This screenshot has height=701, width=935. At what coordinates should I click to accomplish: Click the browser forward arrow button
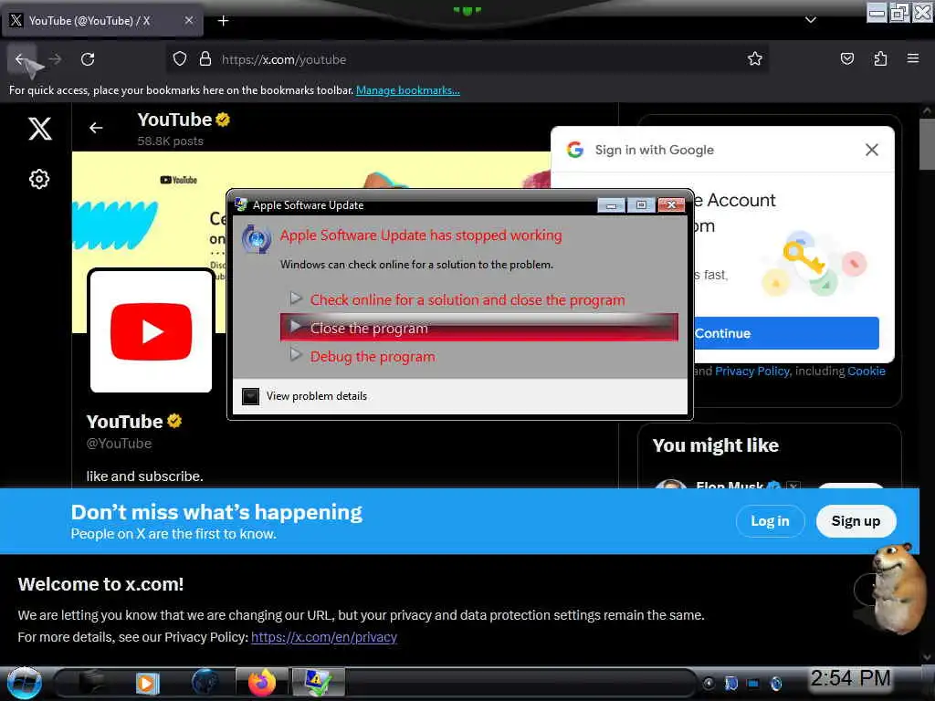pyautogui.click(x=55, y=59)
